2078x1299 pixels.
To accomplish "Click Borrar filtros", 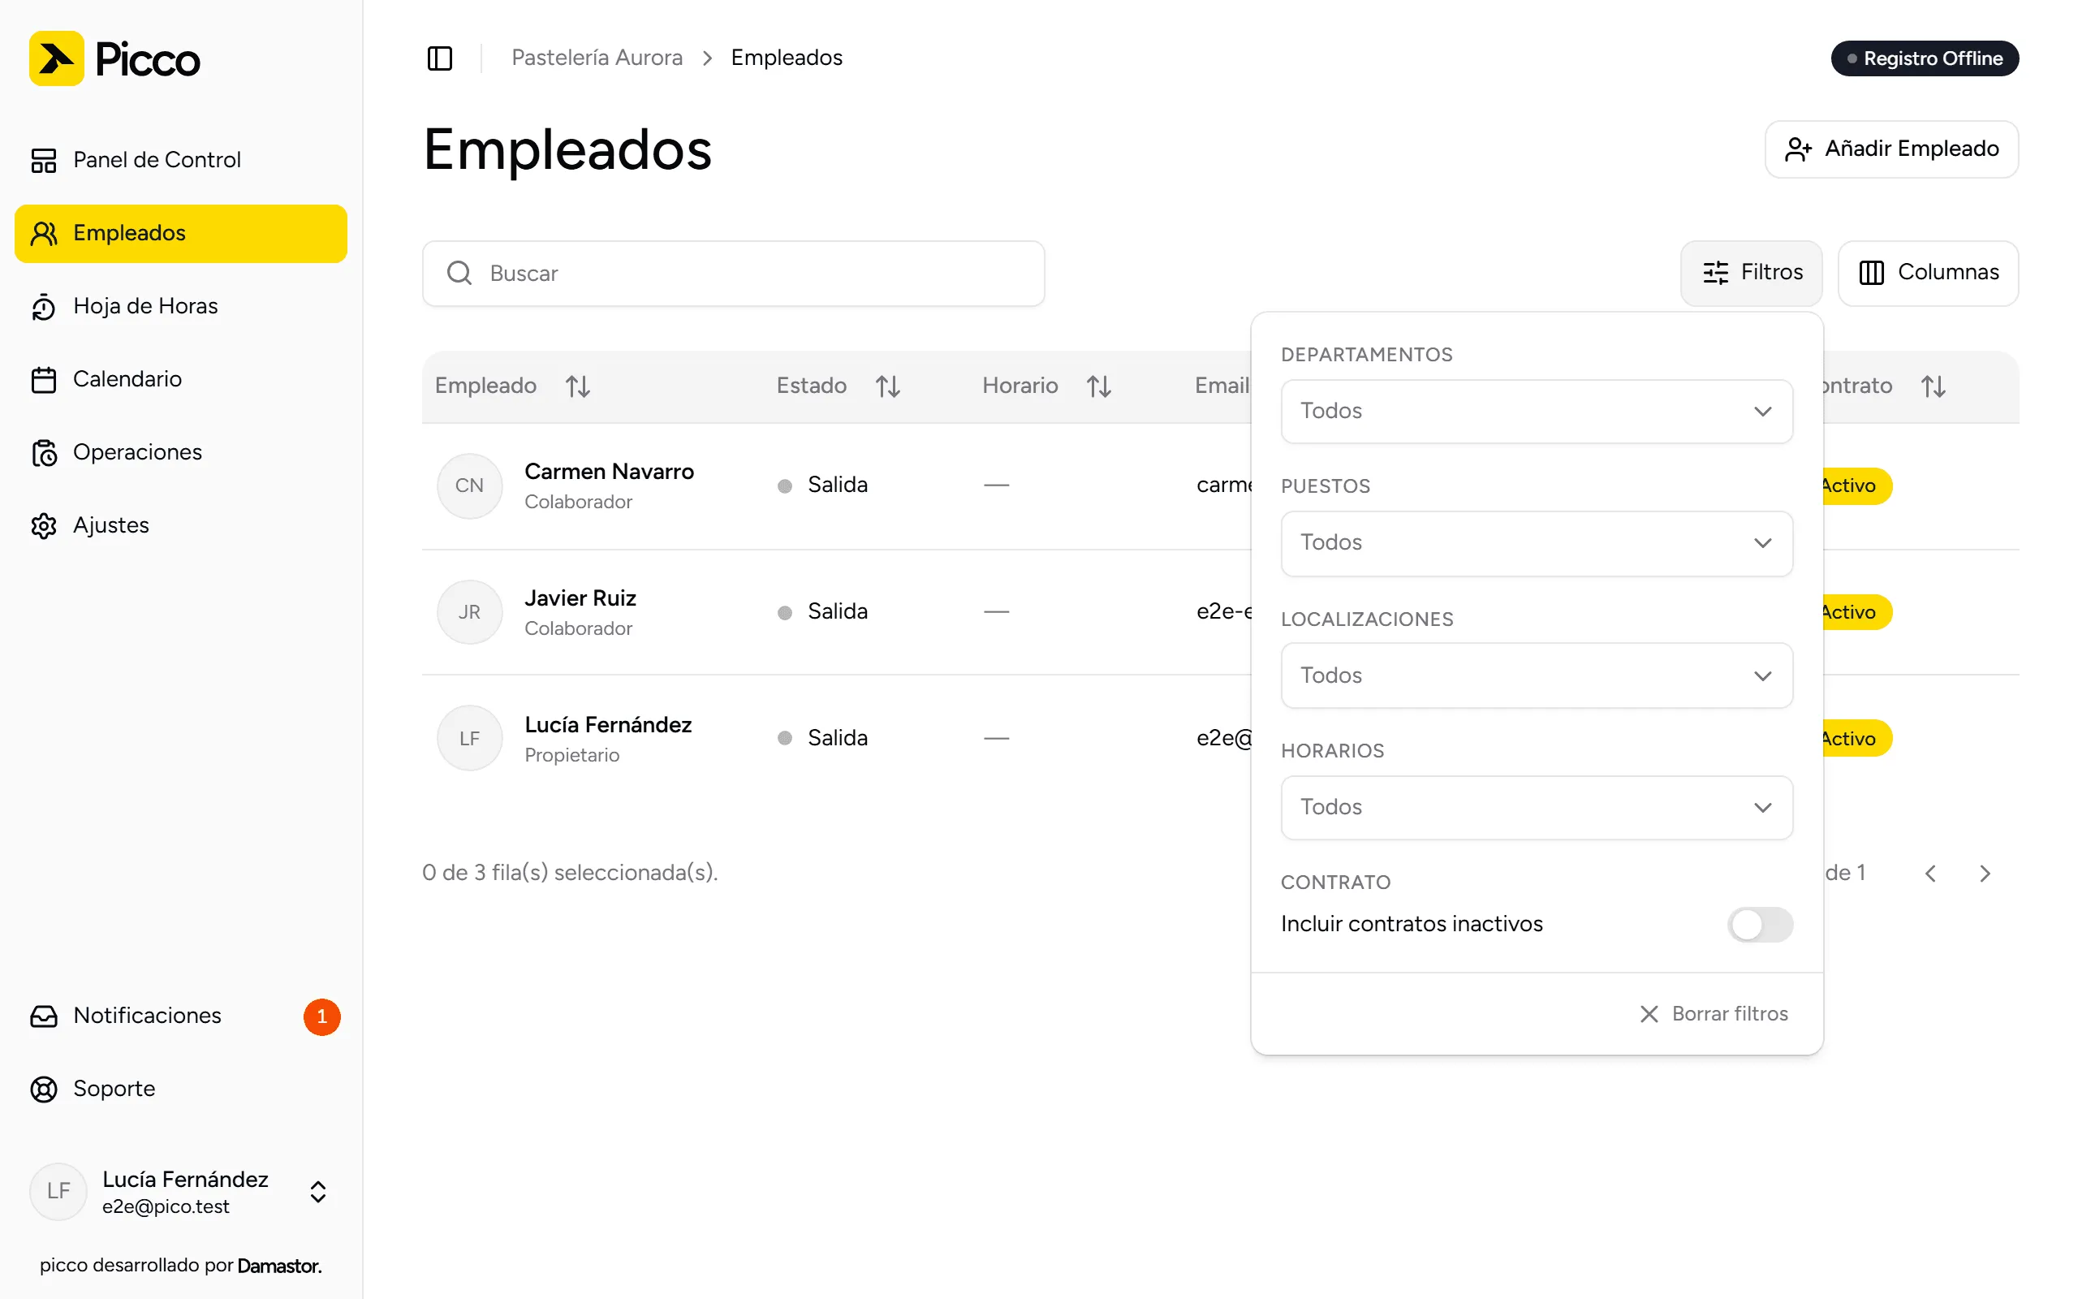I will pos(1714,1015).
